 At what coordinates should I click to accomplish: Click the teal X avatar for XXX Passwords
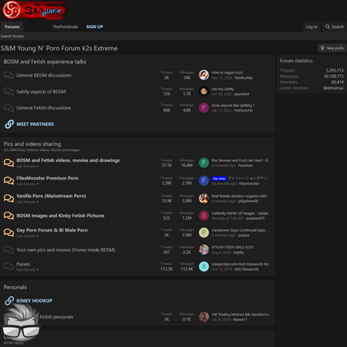click(x=204, y=266)
